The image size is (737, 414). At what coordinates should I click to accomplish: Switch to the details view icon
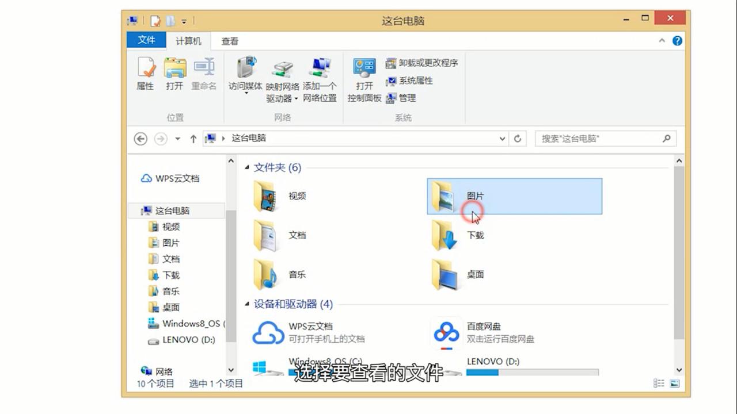pos(659,384)
